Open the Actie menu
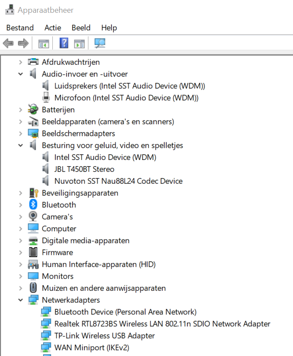 [x=53, y=28]
